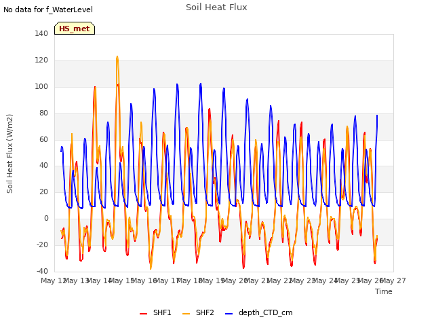Click the Time axis title
Screen dimensions: 434x326
[x=384, y=291]
